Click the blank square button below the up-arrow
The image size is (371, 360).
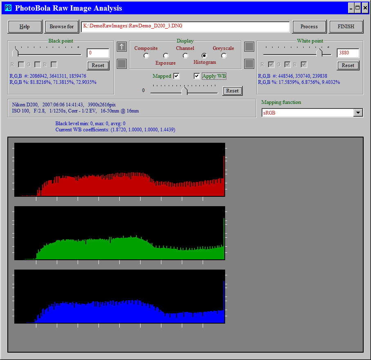click(122, 64)
